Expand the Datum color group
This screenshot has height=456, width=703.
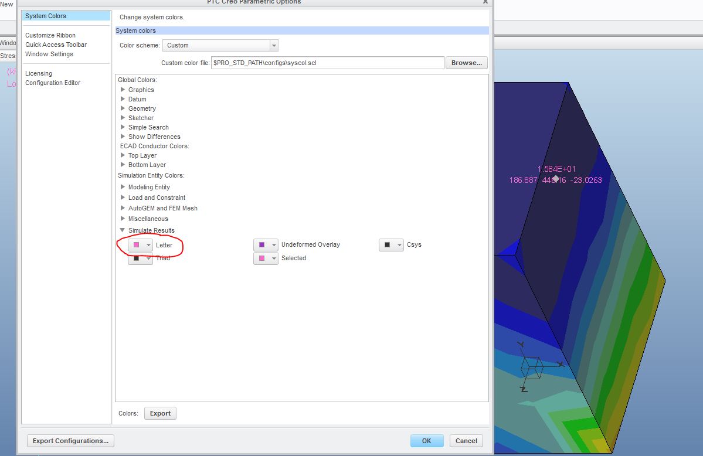click(123, 99)
